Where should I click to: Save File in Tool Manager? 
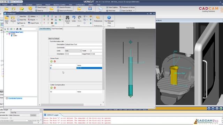click(x=22, y=20)
